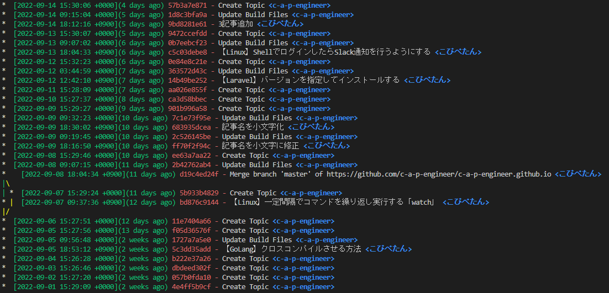Select commit hash 4e4ff5b9cf

coord(191,286)
